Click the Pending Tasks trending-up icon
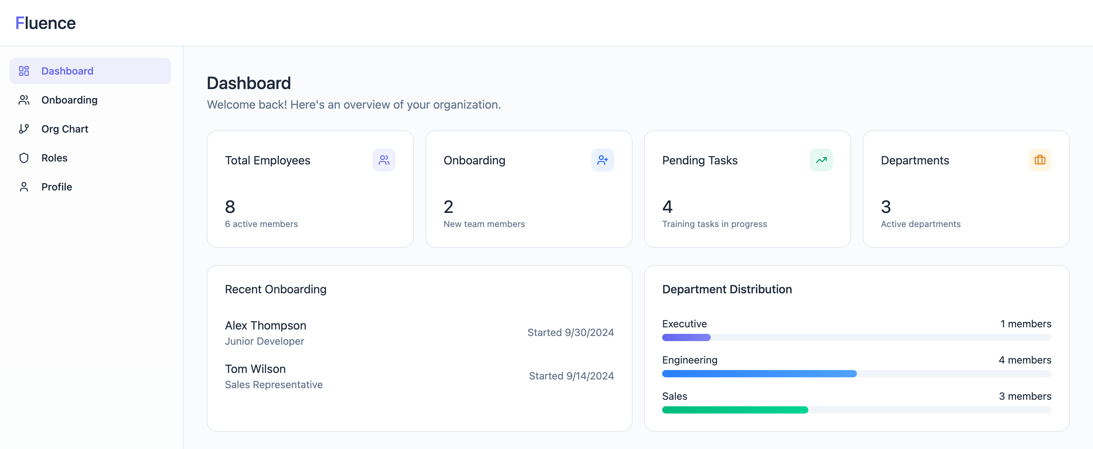The width and height of the screenshot is (1093, 449). pyautogui.click(x=821, y=160)
